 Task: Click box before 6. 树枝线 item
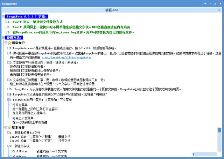[x=8, y=94]
